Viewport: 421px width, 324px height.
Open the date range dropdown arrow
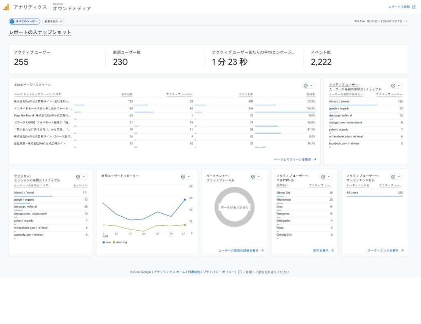[x=406, y=21]
